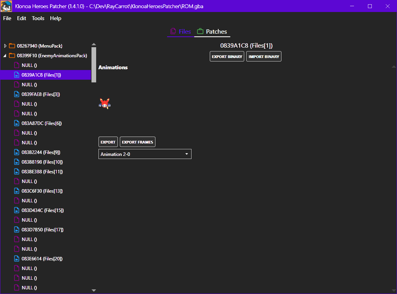Click the NULL icon directly above 083B2244
Screen dimensions: 397x294
click(x=17, y=143)
